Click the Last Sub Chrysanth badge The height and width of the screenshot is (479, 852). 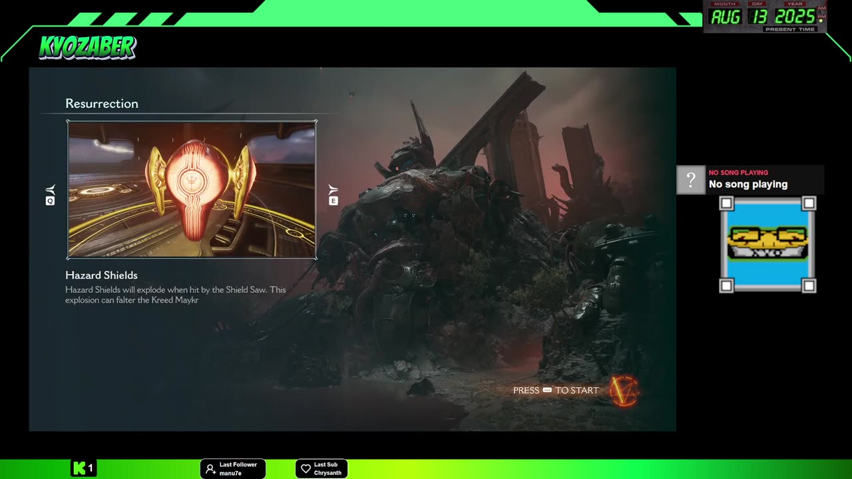[321, 468]
